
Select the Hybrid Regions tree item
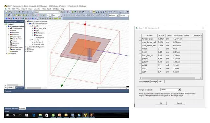pos(17,37)
